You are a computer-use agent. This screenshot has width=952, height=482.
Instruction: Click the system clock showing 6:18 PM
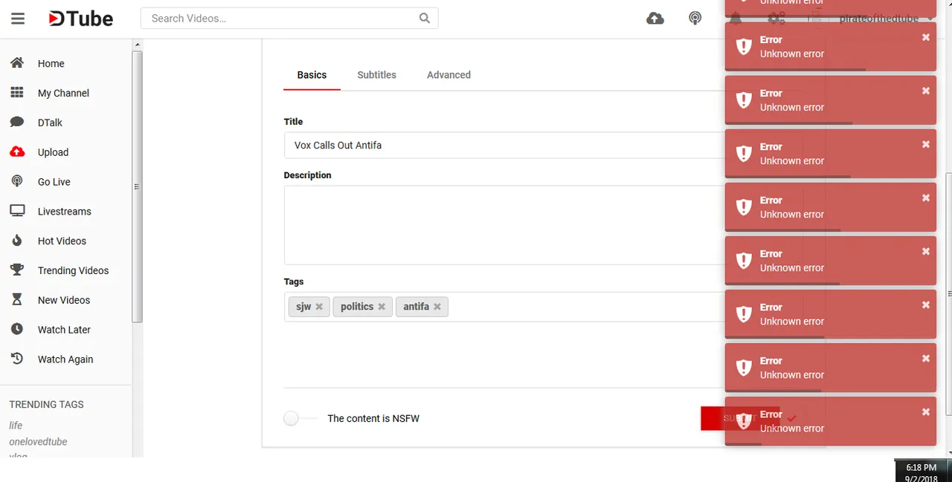point(921,468)
